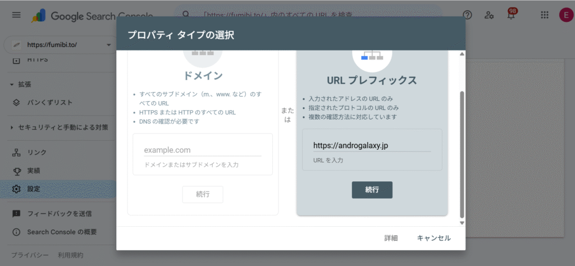
Task: Click フィードバックを送信
Action: (58, 214)
